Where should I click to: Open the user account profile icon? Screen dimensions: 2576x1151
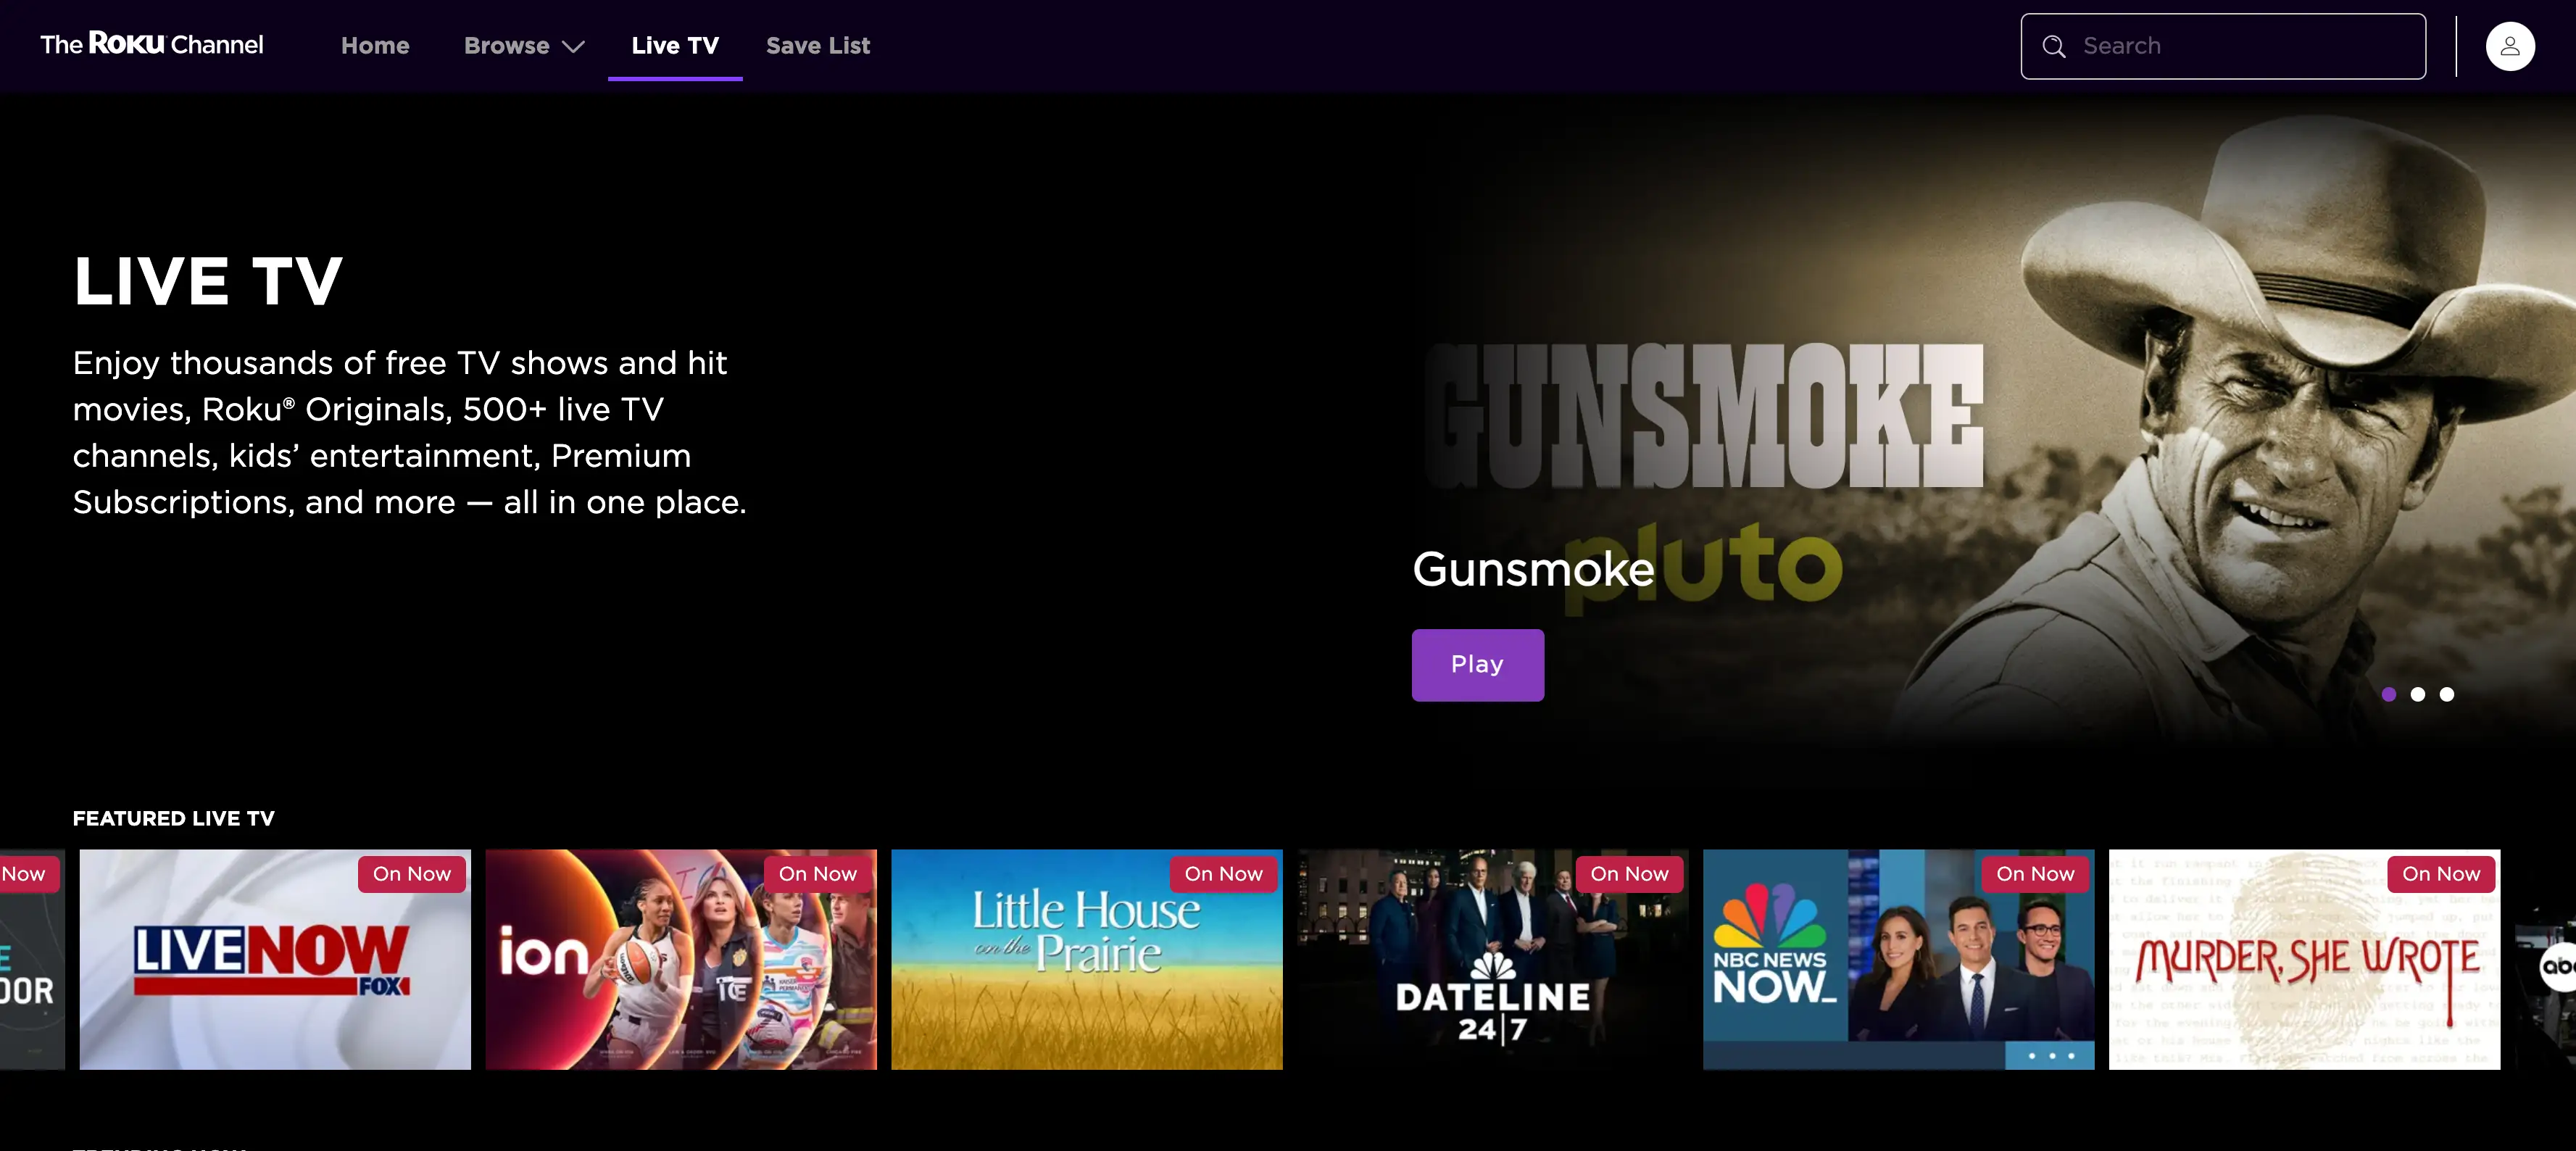(2510, 46)
